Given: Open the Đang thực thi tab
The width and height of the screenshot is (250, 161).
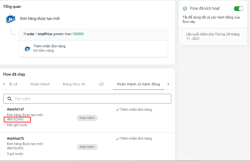Looking at the screenshot, I should (74, 84).
